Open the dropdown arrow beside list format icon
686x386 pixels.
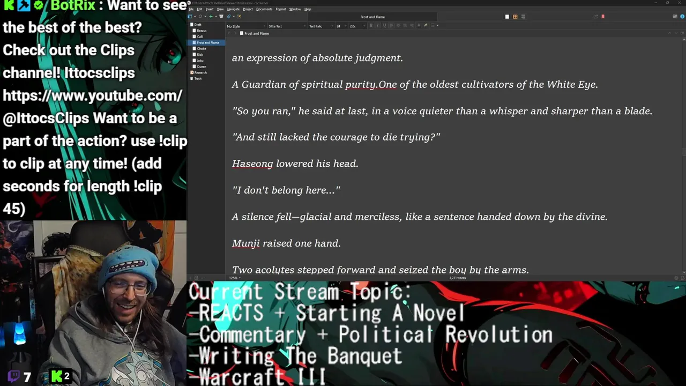coord(437,25)
